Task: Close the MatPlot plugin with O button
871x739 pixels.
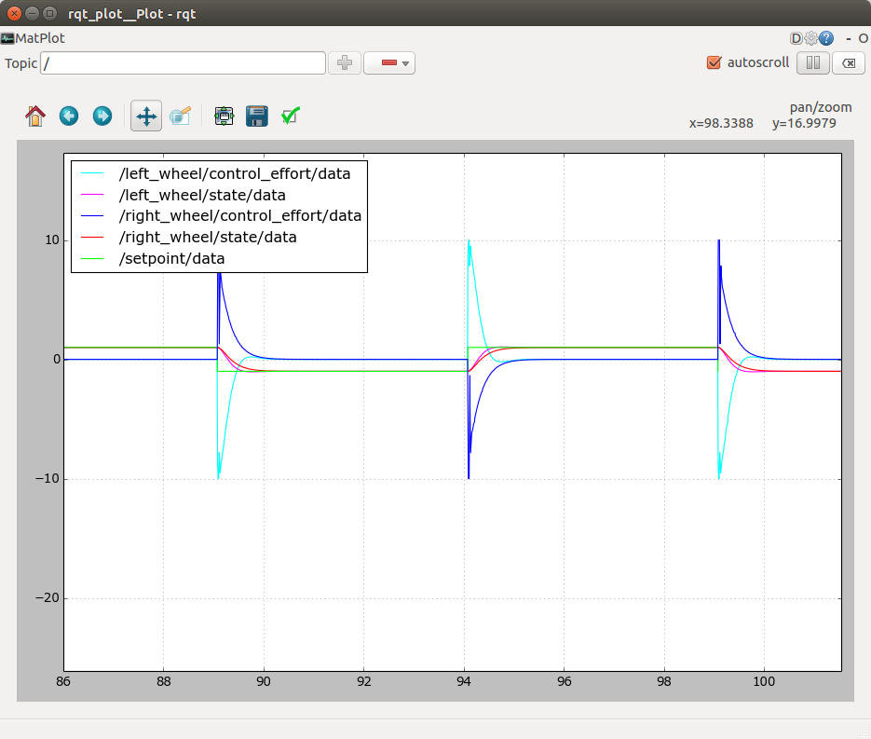Action: tap(863, 38)
